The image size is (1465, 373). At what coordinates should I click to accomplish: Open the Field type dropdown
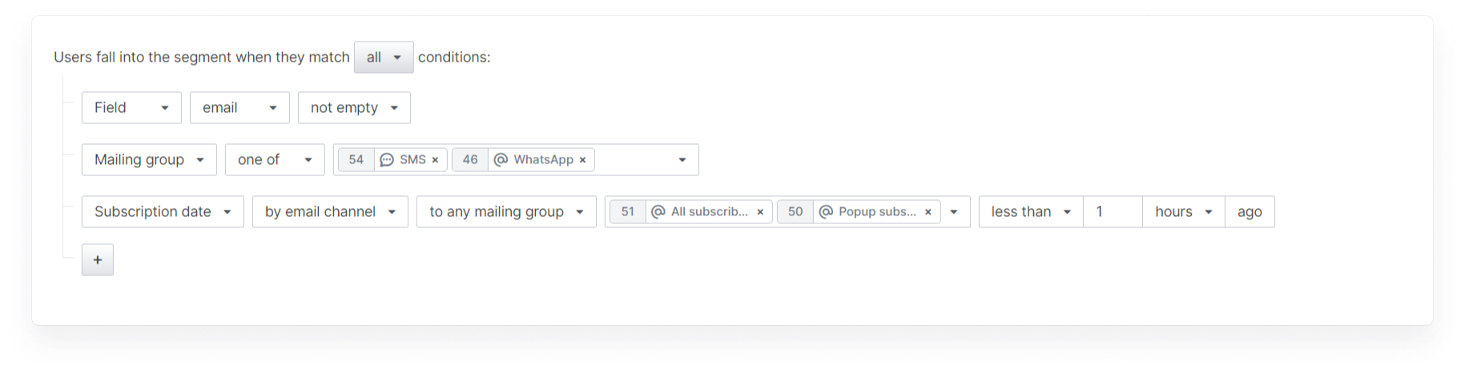pyautogui.click(x=131, y=108)
